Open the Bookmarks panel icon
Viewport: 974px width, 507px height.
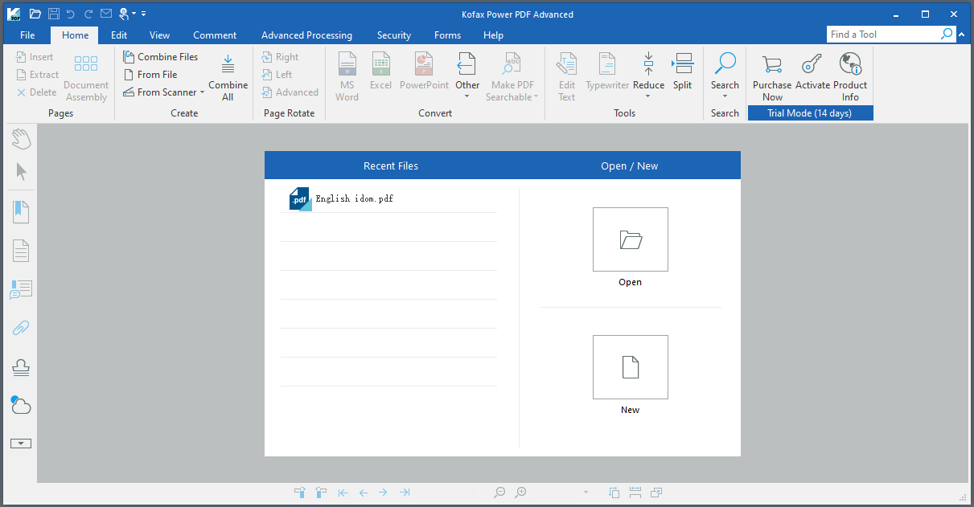21,212
